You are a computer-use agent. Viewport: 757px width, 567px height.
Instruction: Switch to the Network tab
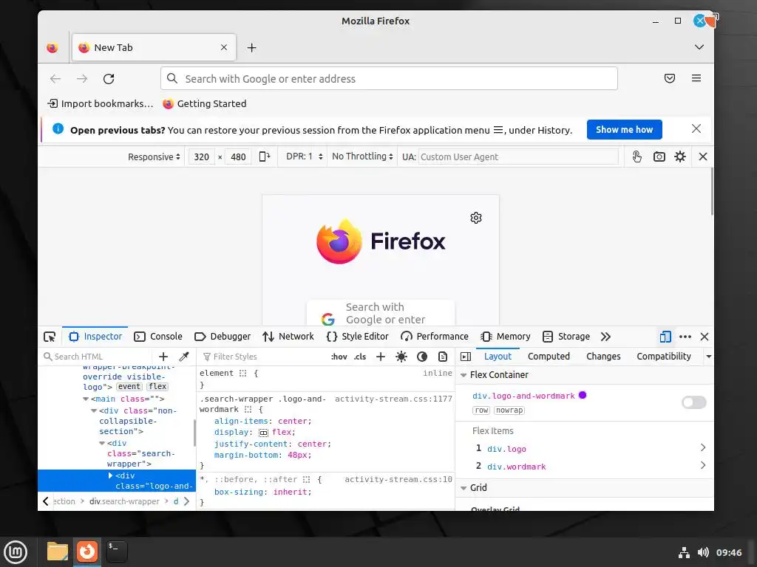288,337
